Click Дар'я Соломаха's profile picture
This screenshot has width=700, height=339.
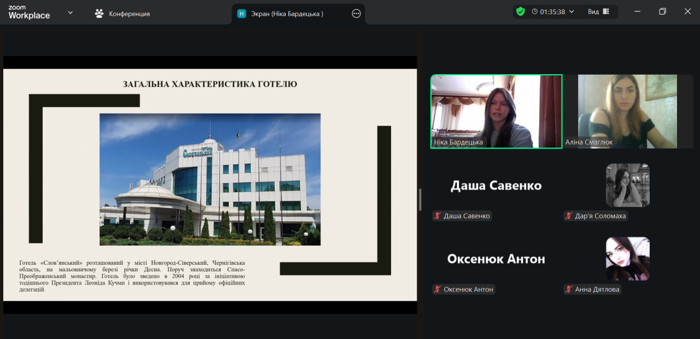627,185
